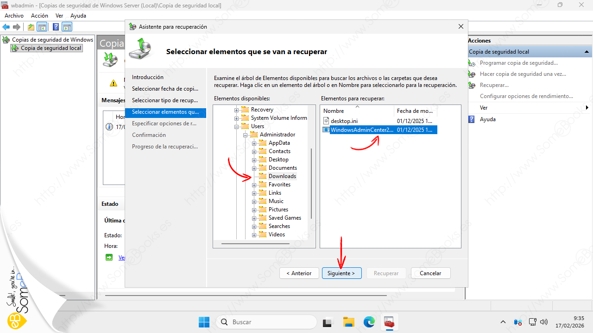593x333 pixels.
Task: Expand the Documents folder node
Action: [254, 168]
